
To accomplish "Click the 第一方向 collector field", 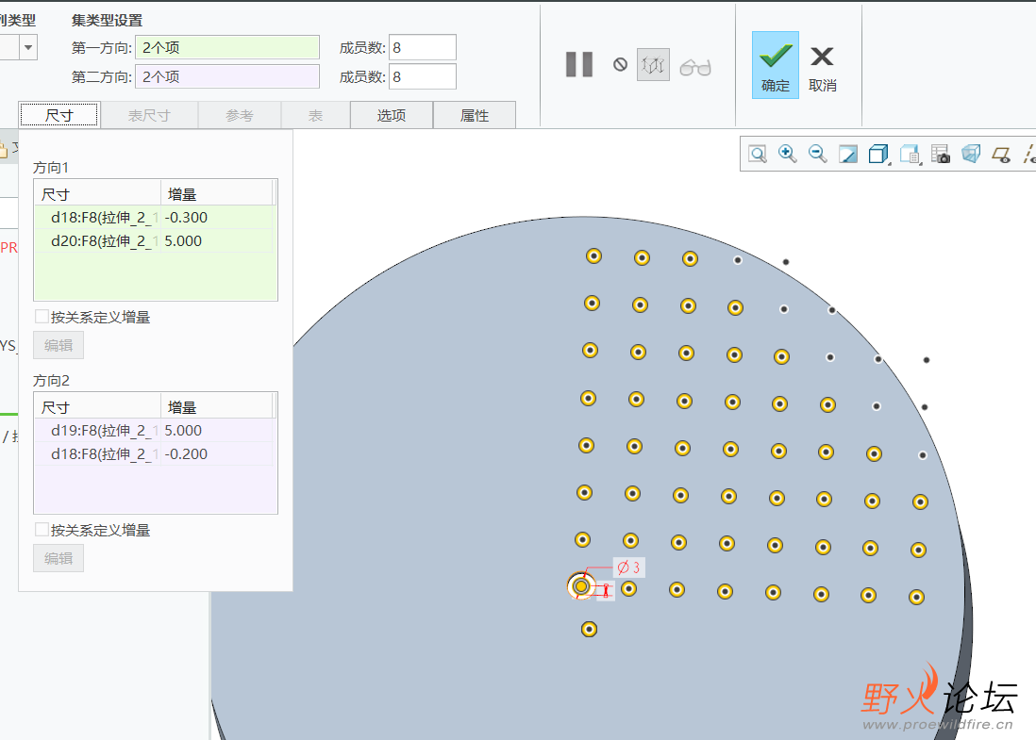I will click(227, 47).
